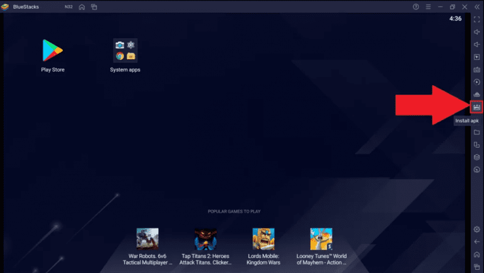Click the Help question mark icon
484x273 pixels.
pyautogui.click(x=415, y=7)
